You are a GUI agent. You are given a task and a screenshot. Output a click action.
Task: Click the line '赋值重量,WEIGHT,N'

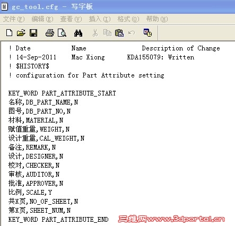point(39,129)
